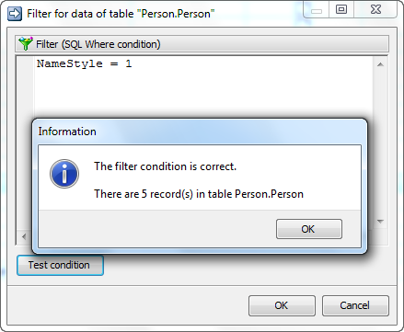Click on the NameStyle = 1 text
The height and width of the screenshot is (332, 404).
click(x=84, y=63)
